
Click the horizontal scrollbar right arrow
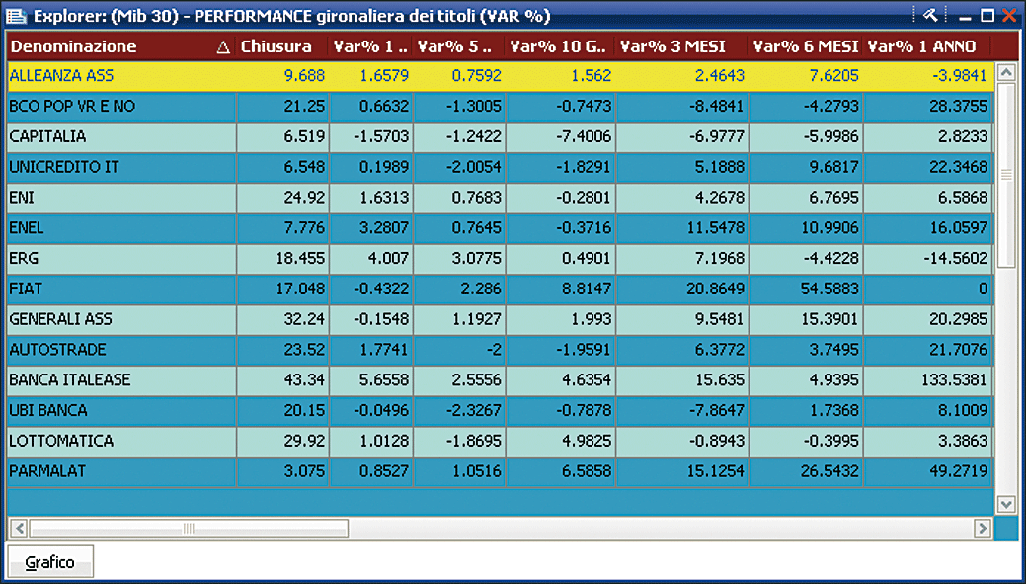983,528
